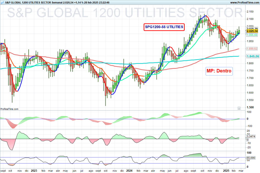Screen dimensions: 260x173
Task: Open the info icon in price panel
Action: [x=239, y=108]
